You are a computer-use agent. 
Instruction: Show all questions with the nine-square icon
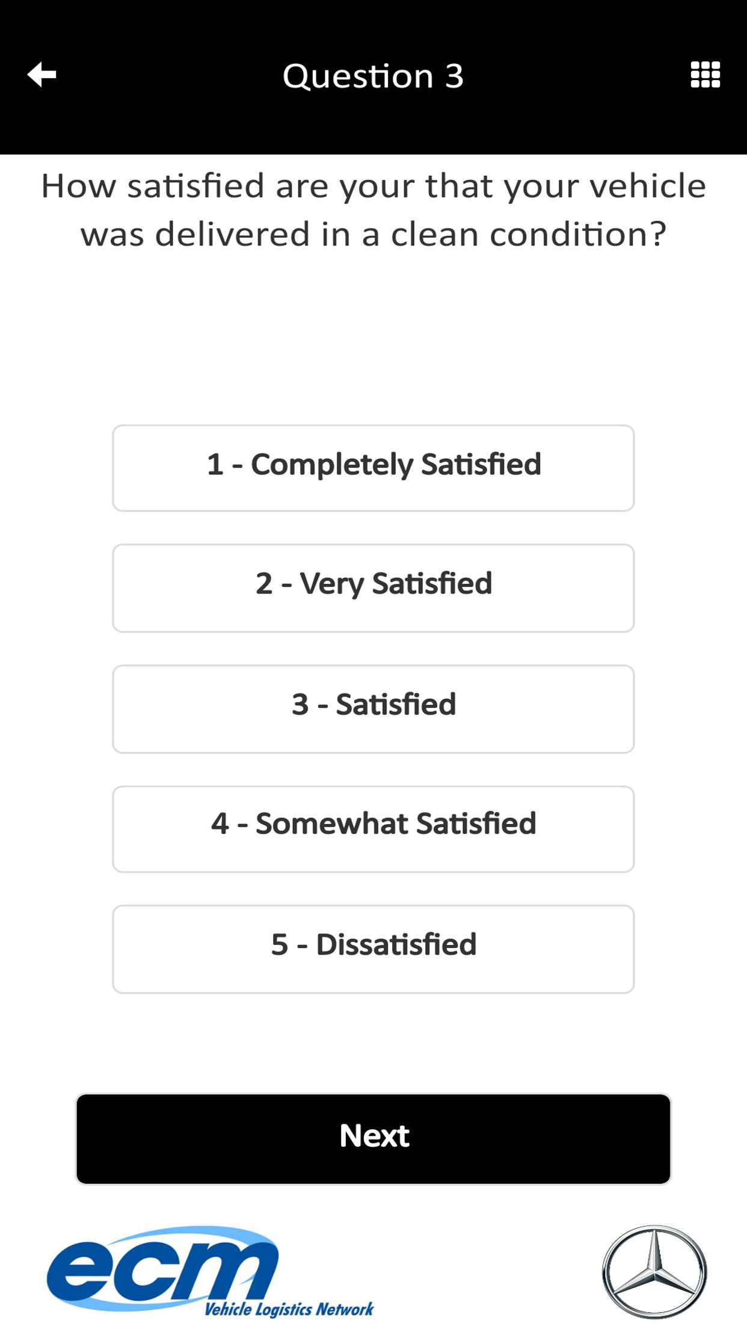pos(705,75)
